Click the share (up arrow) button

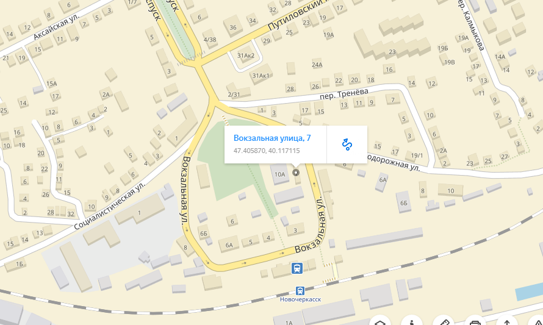[x=506, y=322]
